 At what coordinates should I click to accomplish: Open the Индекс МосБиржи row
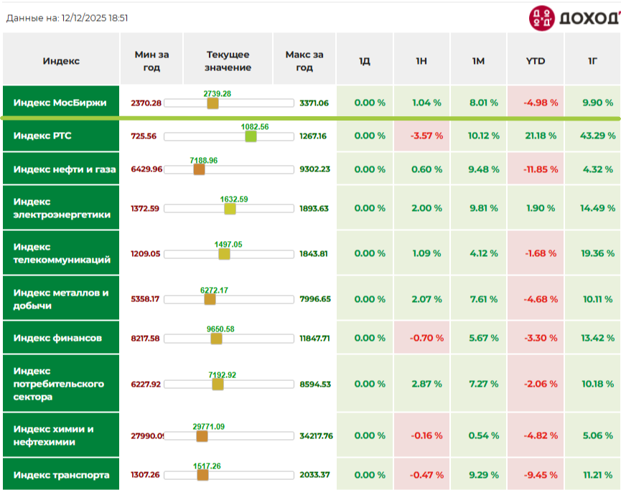[x=61, y=102]
